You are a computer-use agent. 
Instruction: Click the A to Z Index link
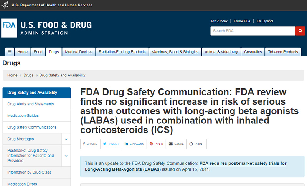click(x=219, y=21)
